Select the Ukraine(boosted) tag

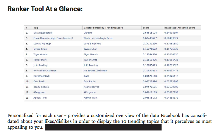[x=43, y=33]
